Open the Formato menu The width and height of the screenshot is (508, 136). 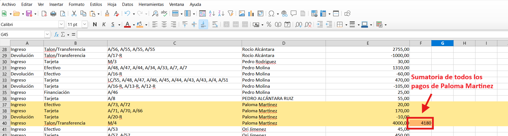pos(76,4)
